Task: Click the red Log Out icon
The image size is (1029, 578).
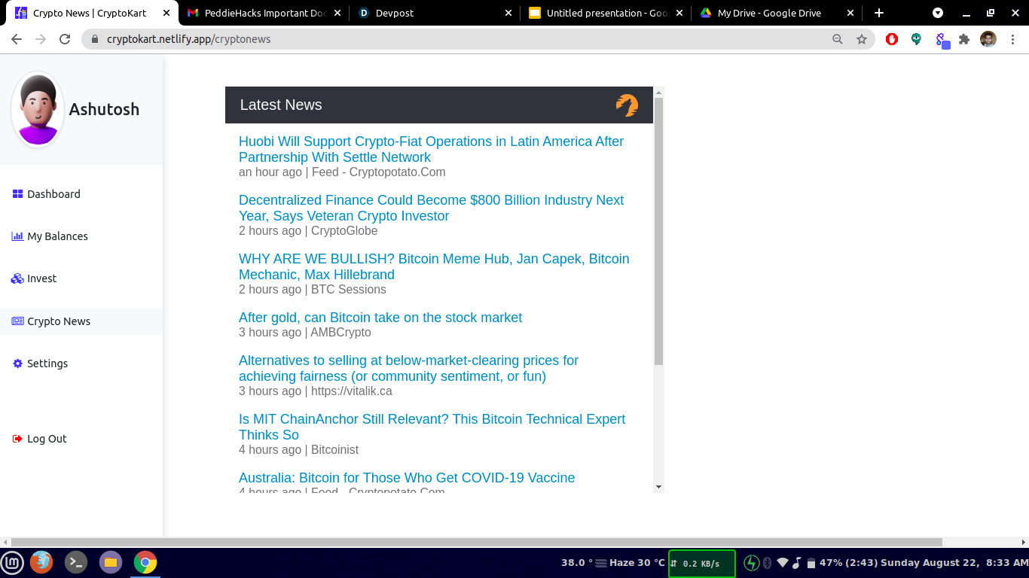Action: click(x=18, y=439)
